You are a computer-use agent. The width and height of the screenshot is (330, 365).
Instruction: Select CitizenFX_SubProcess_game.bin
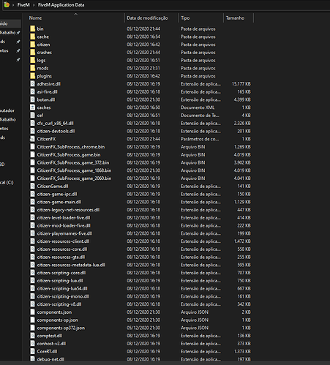(x=69, y=154)
